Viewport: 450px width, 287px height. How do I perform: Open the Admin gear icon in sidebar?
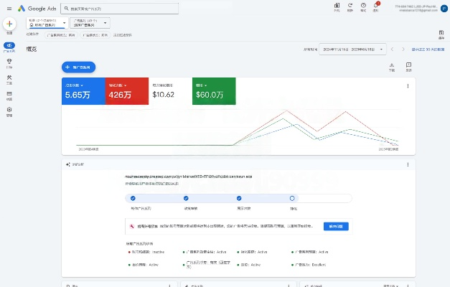tap(9, 110)
